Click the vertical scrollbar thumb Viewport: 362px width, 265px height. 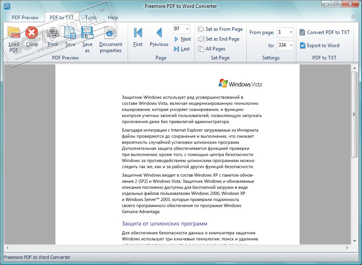click(x=354, y=114)
